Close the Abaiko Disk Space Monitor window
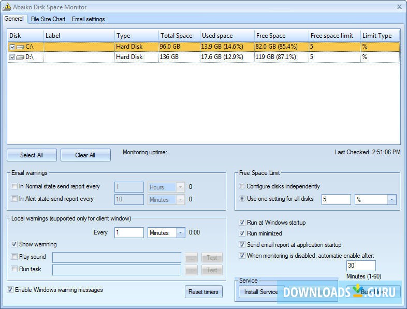 [x=399, y=7]
